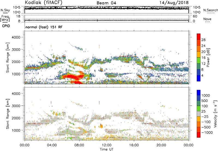Click the blue top swatch on velocity colorbar
218x151 pixels.
coord(199,93)
